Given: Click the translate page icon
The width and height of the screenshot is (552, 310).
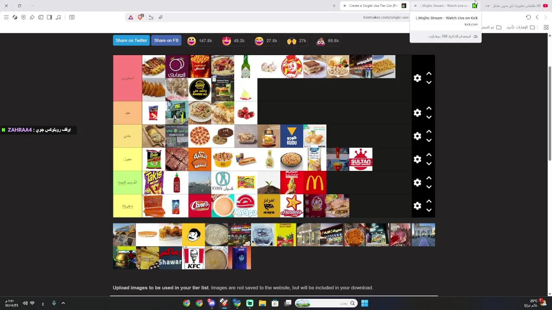Looking at the screenshot, I should pyautogui.click(x=160, y=17).
